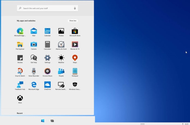Launch the Mail app

coord(34,31)
